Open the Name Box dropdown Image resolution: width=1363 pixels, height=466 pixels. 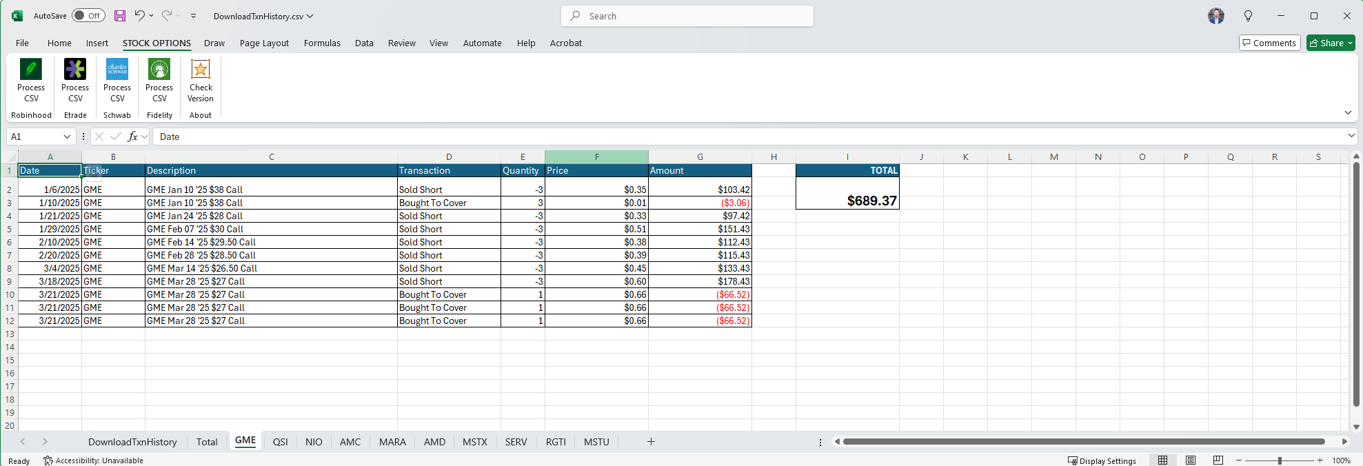pyautogui.click(x=67, y=136)
